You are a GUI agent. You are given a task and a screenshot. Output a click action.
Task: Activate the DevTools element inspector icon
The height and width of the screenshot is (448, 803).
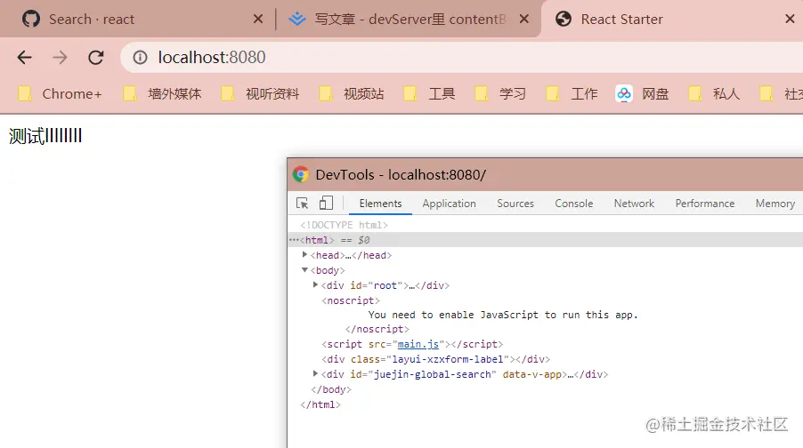[302, 203]
